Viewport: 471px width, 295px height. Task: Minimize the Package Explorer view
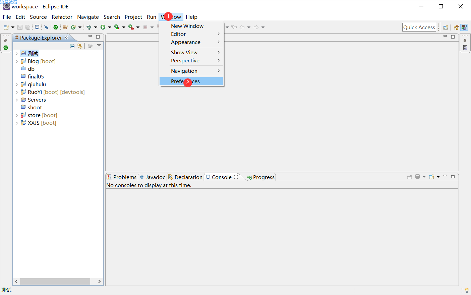tap(90, 36)
